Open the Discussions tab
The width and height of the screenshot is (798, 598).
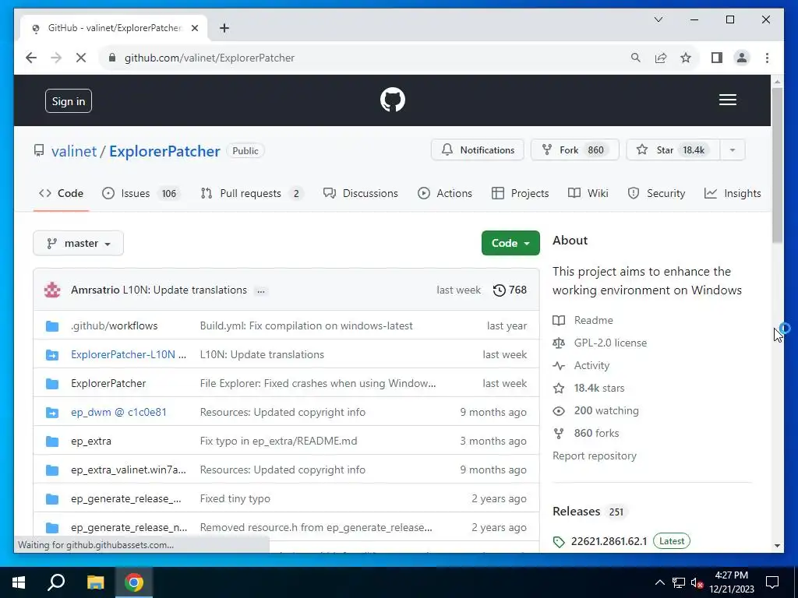point(361,193)
